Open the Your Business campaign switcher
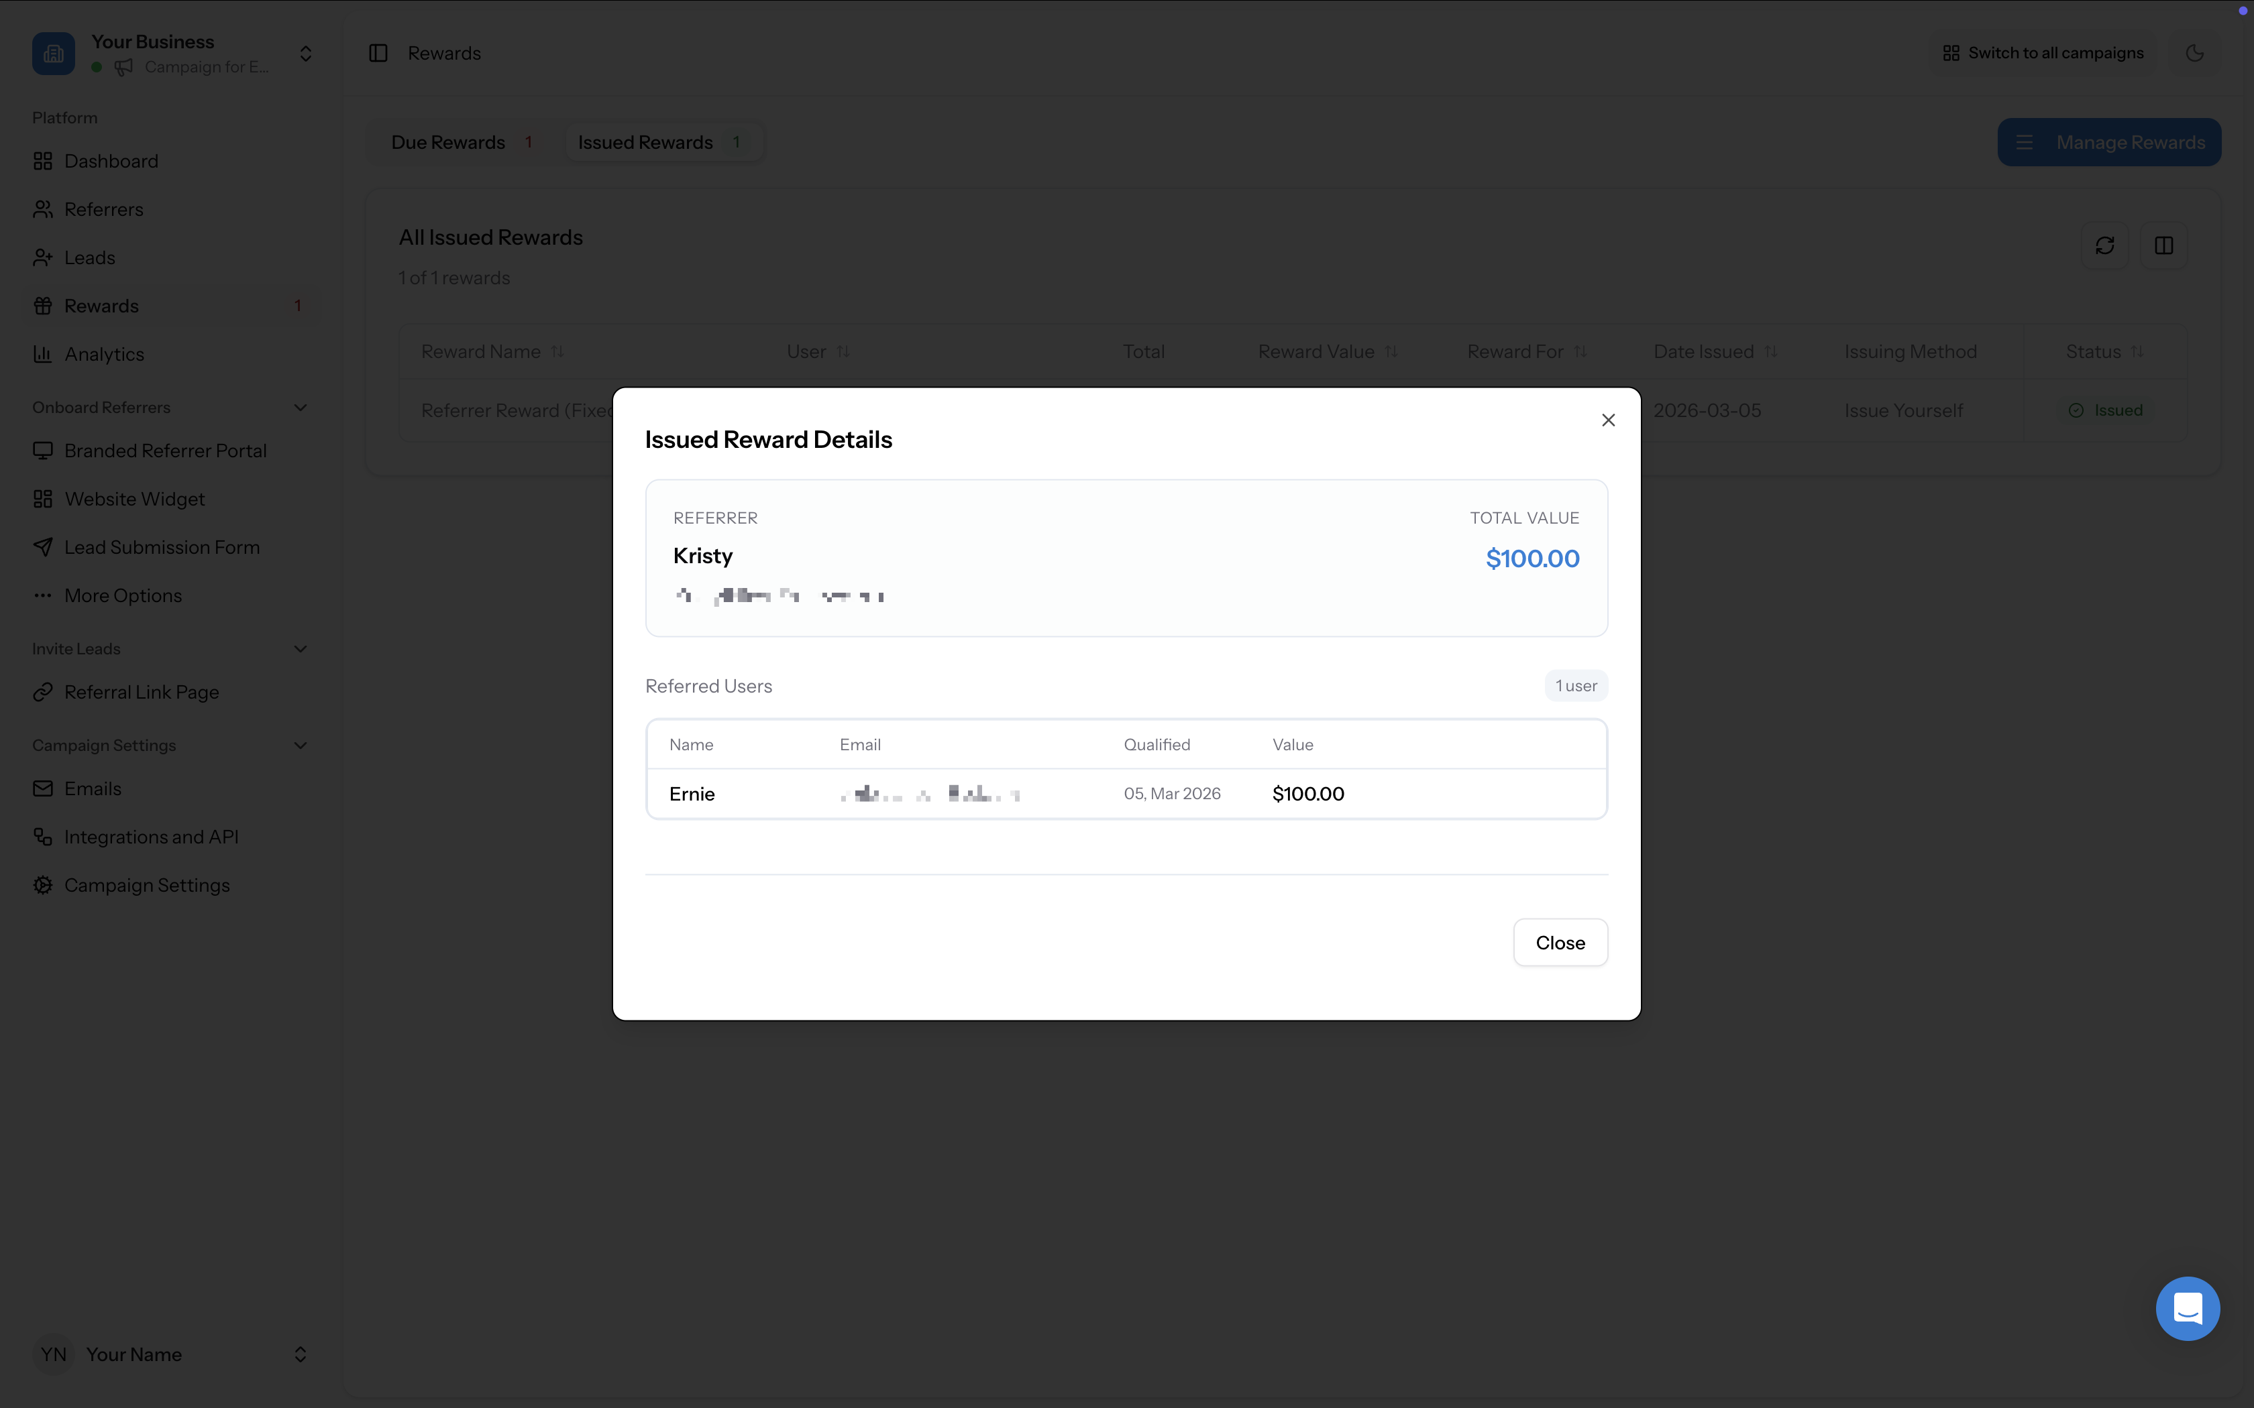This screenshot has height=1408, width=2254. [305, 53]
